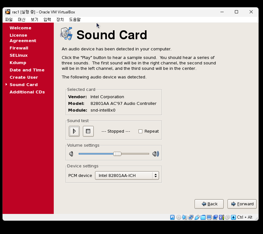
Task: Click the optical disc status icon
Action: (179, 217)
